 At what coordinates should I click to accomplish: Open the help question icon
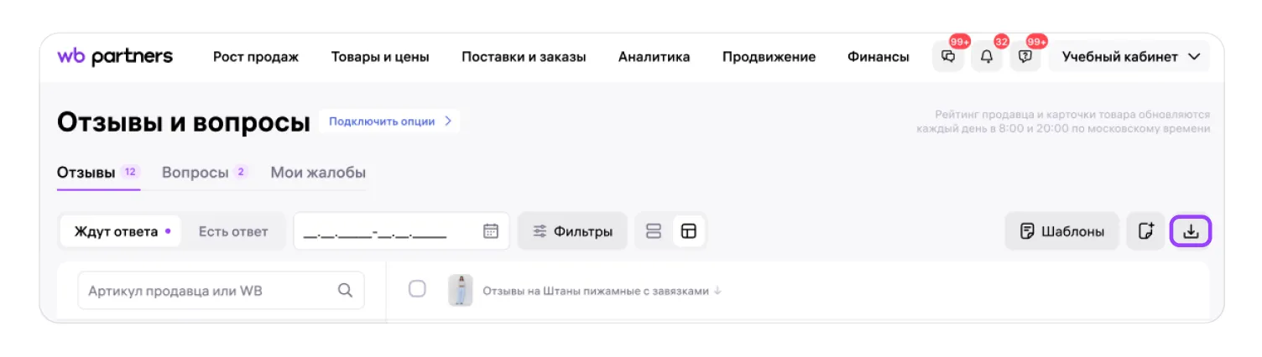[1025, 57]
